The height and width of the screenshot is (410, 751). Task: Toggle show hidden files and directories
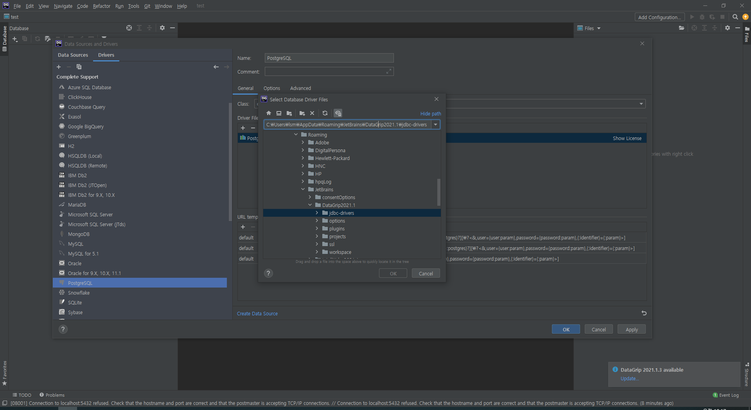click(338, 113)
